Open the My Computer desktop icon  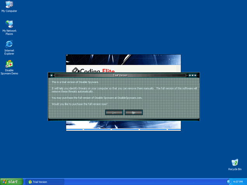point(9,5)
